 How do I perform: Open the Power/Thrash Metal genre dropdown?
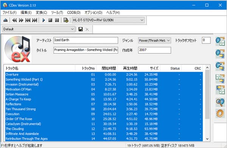coord(154,40)
